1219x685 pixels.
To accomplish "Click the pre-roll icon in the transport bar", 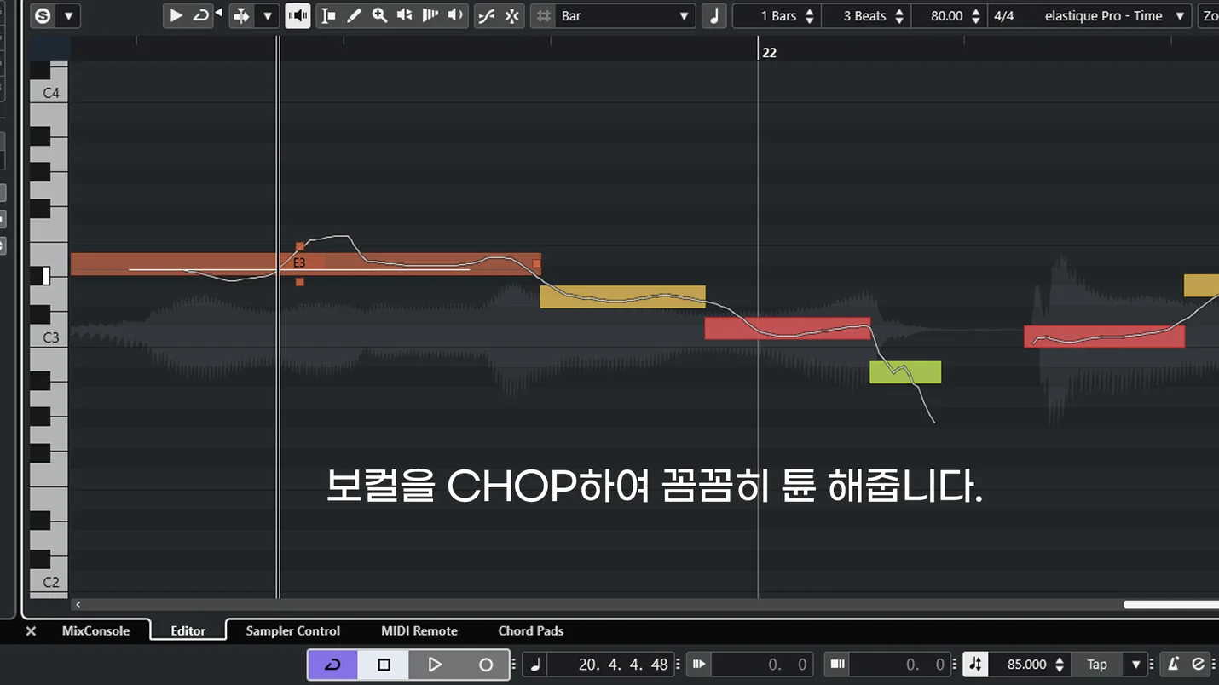I will [699, 665].
